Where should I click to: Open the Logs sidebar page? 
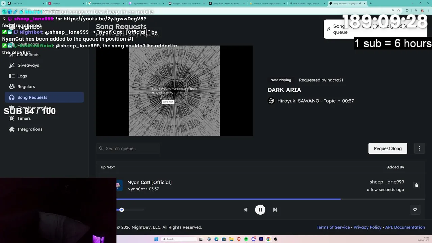tap(44, 76)
